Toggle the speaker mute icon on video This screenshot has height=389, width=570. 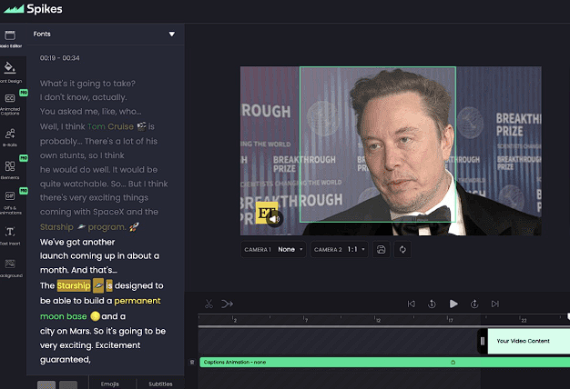click(x=276, y=218)
